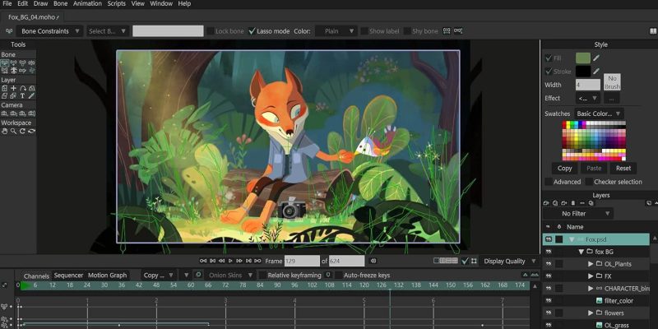The width and height of the screenshot is (658, 329).
Task: Click the document-view icon at toolbar's far right
Action: click(x=652, y=31)
